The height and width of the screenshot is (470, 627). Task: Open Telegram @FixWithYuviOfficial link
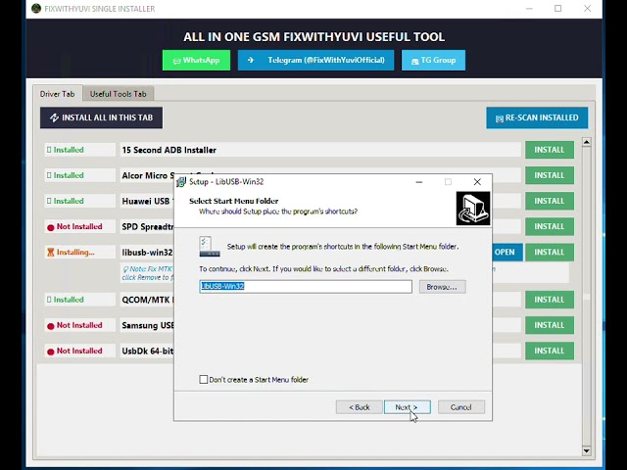(x=315, y=61)
